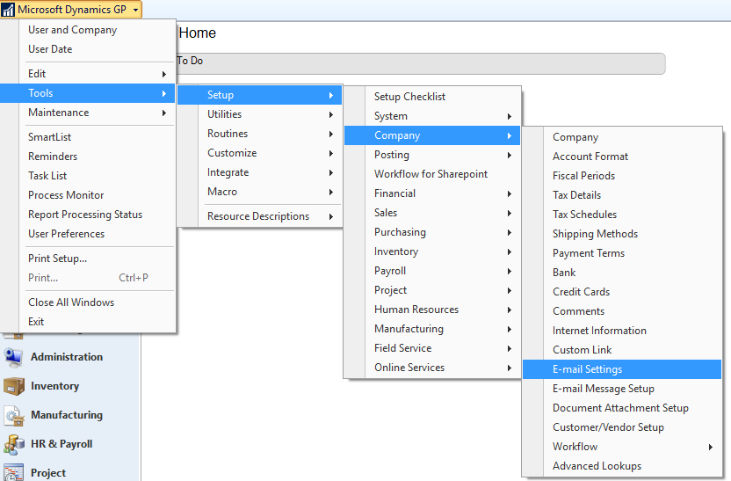Expand the Utilities submenu
Viewport: 731px width, 481px height.
coord(260,114)
